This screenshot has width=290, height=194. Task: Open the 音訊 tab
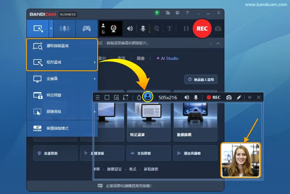(x=121, y=58)
